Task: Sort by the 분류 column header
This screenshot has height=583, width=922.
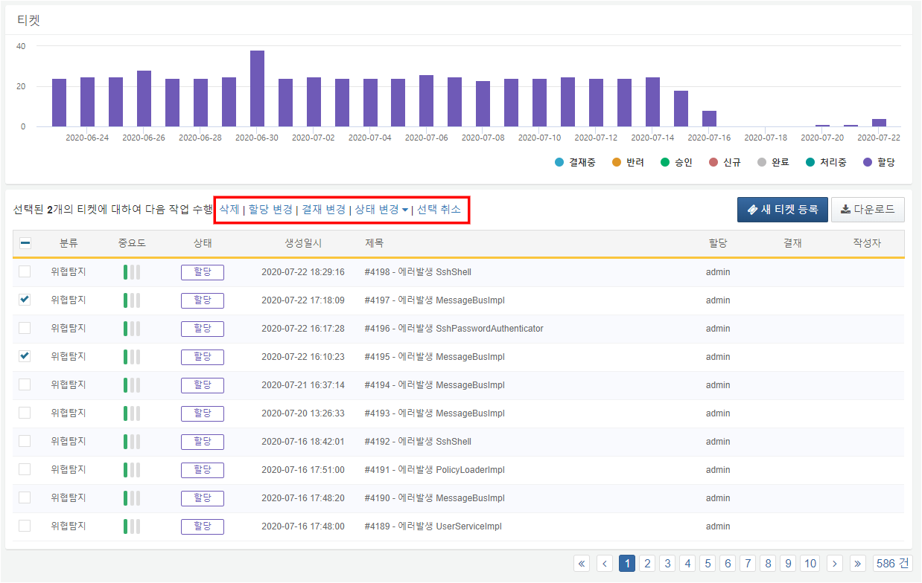Action: [x=69, y=243]
